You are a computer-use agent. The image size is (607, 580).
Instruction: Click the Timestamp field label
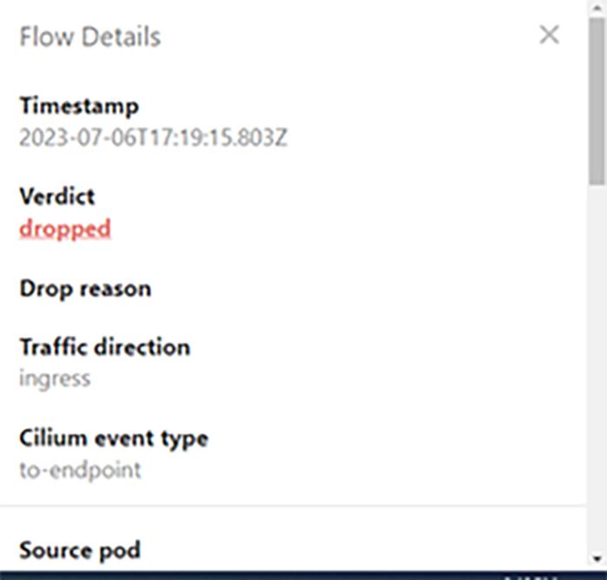point(79,107)
